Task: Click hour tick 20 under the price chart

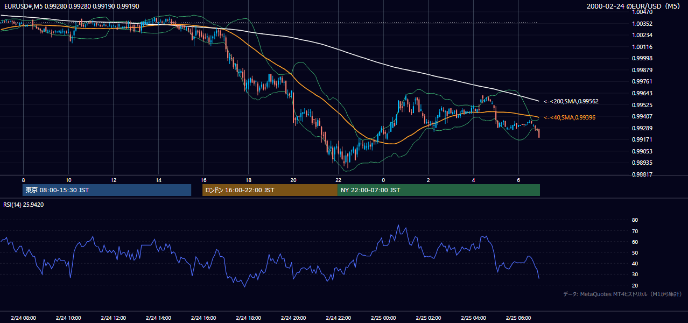Action: (x=293, y=180)
